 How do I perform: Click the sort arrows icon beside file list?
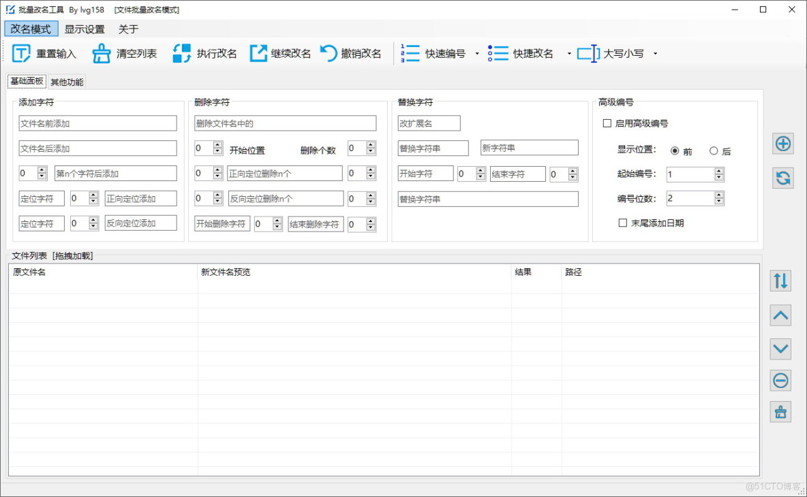click(x=780, y=280)
